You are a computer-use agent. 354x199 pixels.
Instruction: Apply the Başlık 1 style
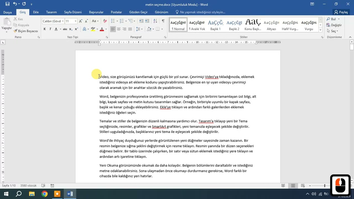[x=215, y=25]
